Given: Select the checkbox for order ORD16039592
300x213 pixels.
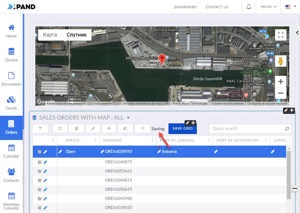Looking at the screenshot, I should coord(39,152).
